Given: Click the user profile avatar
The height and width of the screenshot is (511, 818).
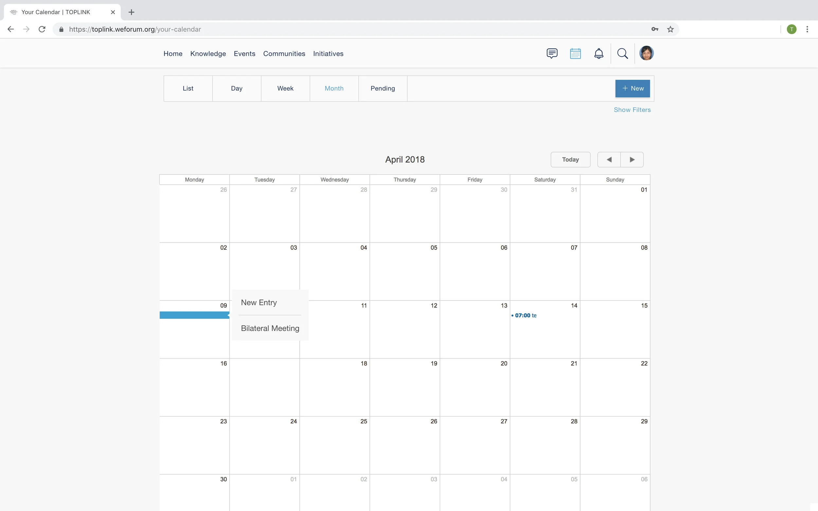Looking at the screenshot, I should coord(646,53).
